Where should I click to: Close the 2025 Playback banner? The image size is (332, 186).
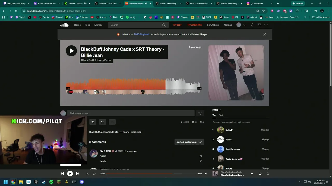[x=265, y=34]
